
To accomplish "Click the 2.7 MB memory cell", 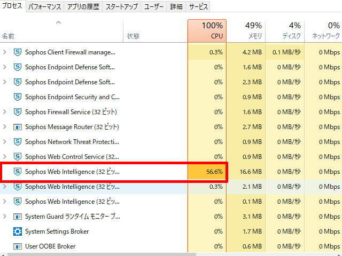I will [246, 127].
